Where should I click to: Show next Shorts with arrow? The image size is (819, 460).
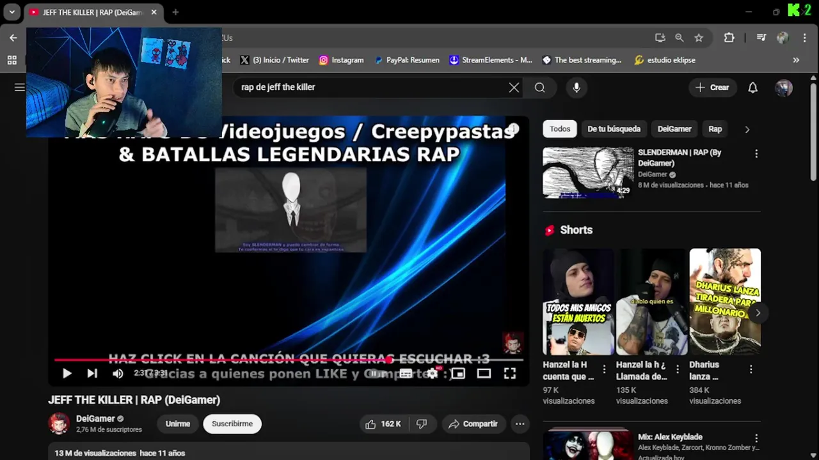tap(758, 313)
